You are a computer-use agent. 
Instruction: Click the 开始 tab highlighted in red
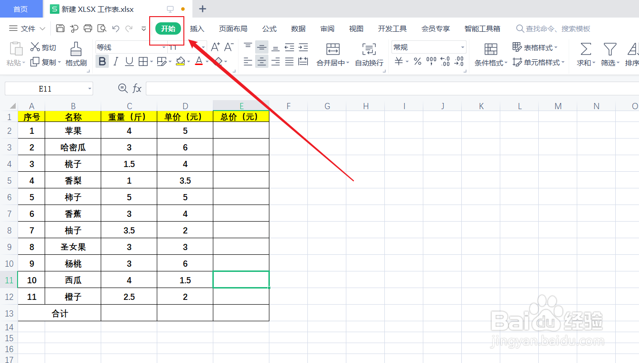tap(167, 28)
